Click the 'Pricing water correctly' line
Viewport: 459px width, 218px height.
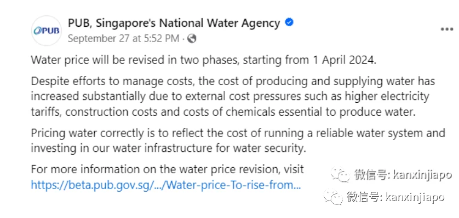click(238, 133)
